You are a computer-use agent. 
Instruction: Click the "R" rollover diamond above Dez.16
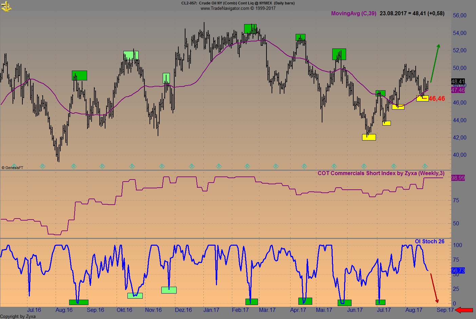[192, 166]
